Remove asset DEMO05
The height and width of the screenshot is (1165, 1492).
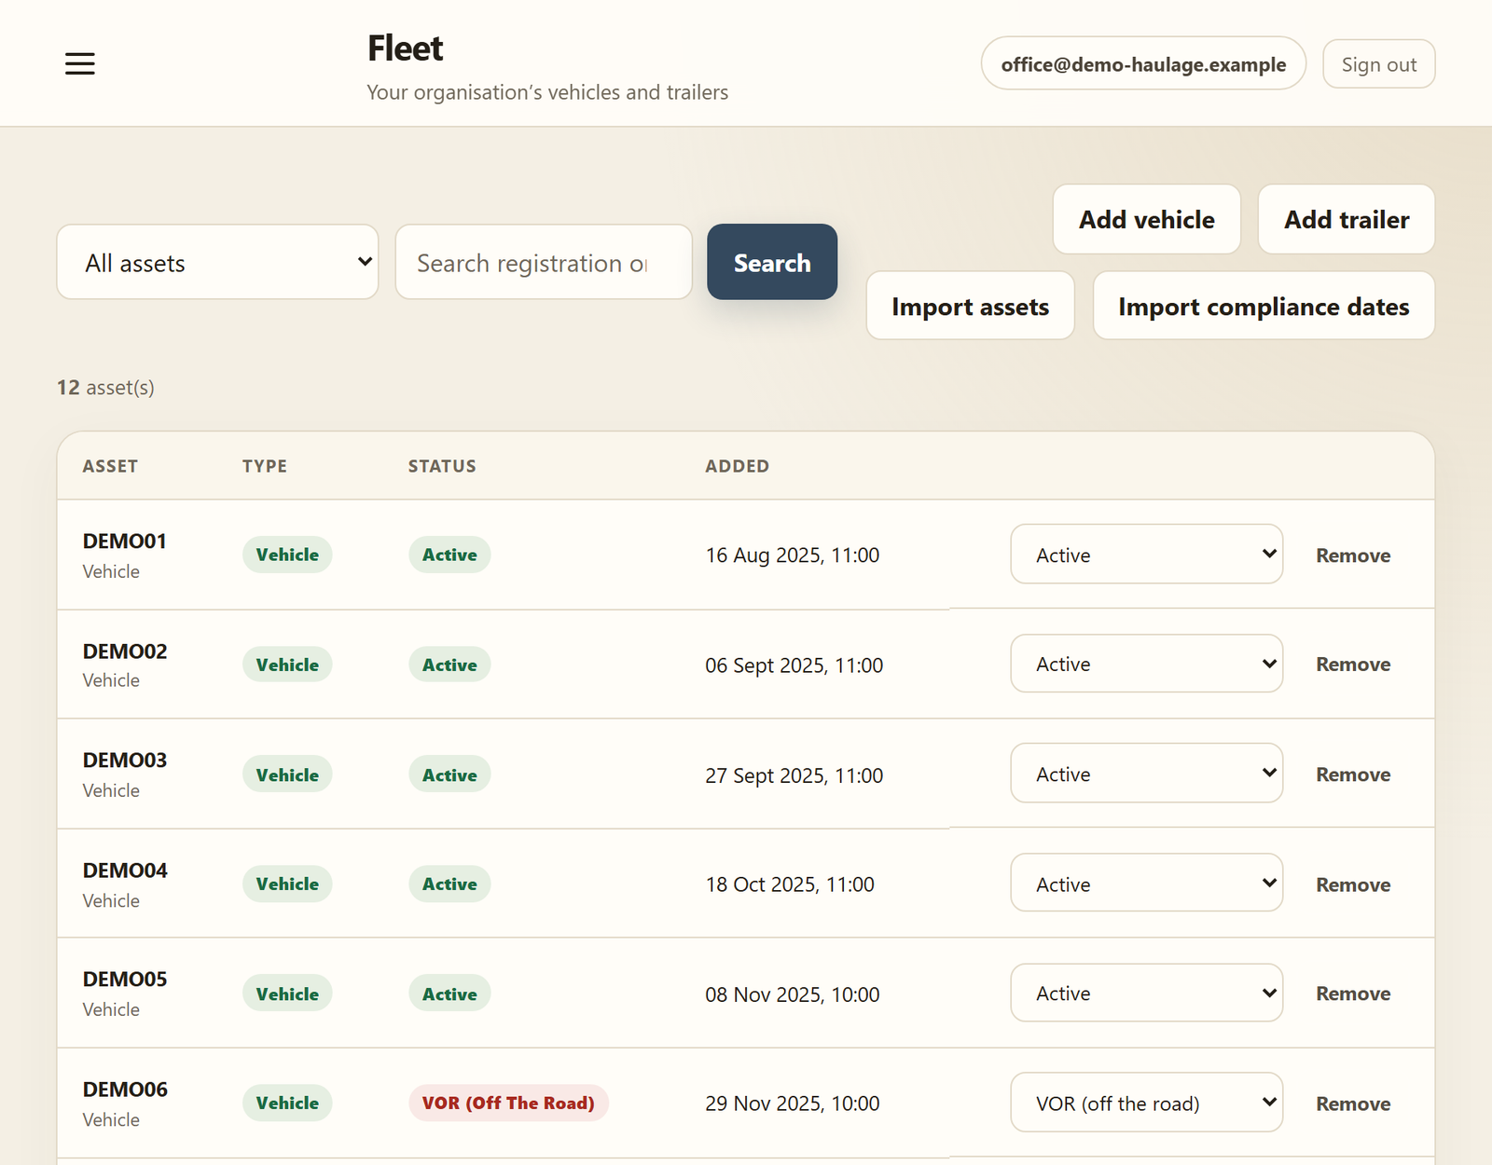(1353, 994)
